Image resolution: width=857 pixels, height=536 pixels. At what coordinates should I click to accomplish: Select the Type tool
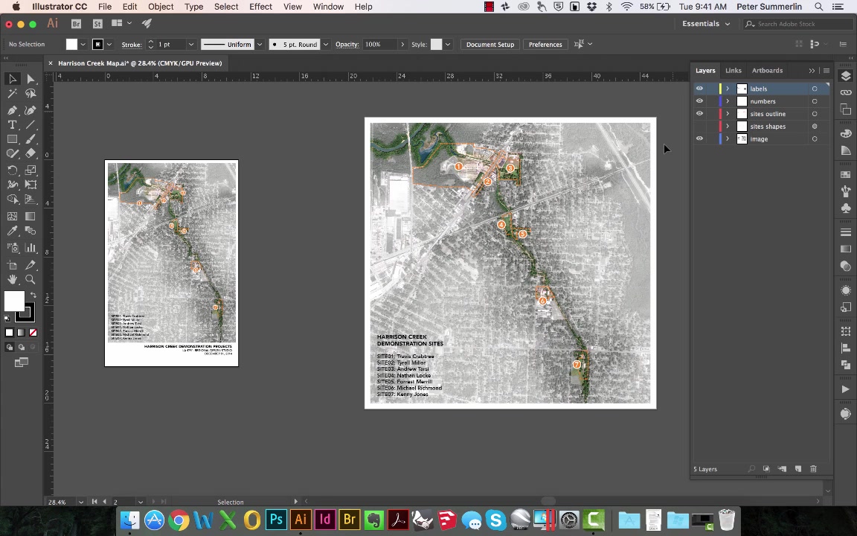click(x=13, y=125)
